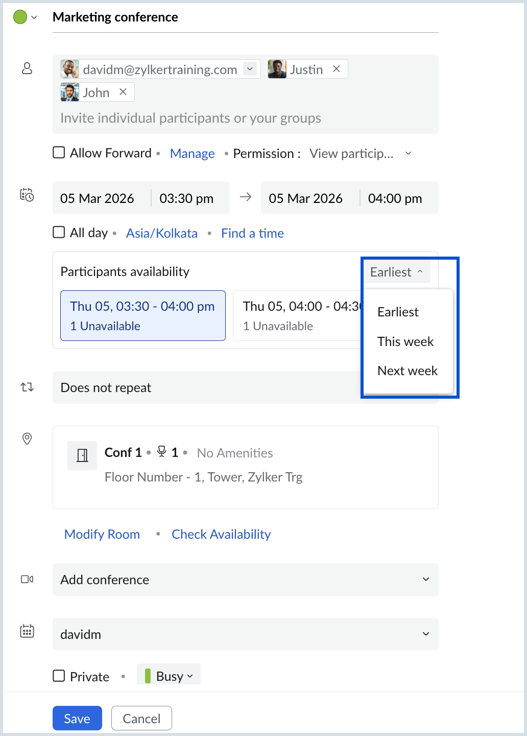The image size is (527, 736).
Task: Expand the davidm email address chevron
Action: pyautogui.click(x=250, y=68)
